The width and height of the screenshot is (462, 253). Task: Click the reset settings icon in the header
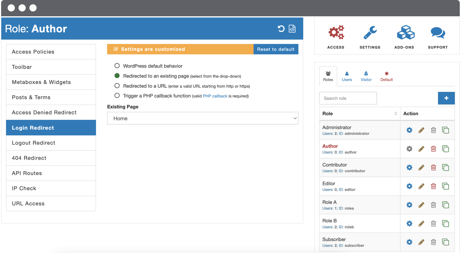[281, 29]
